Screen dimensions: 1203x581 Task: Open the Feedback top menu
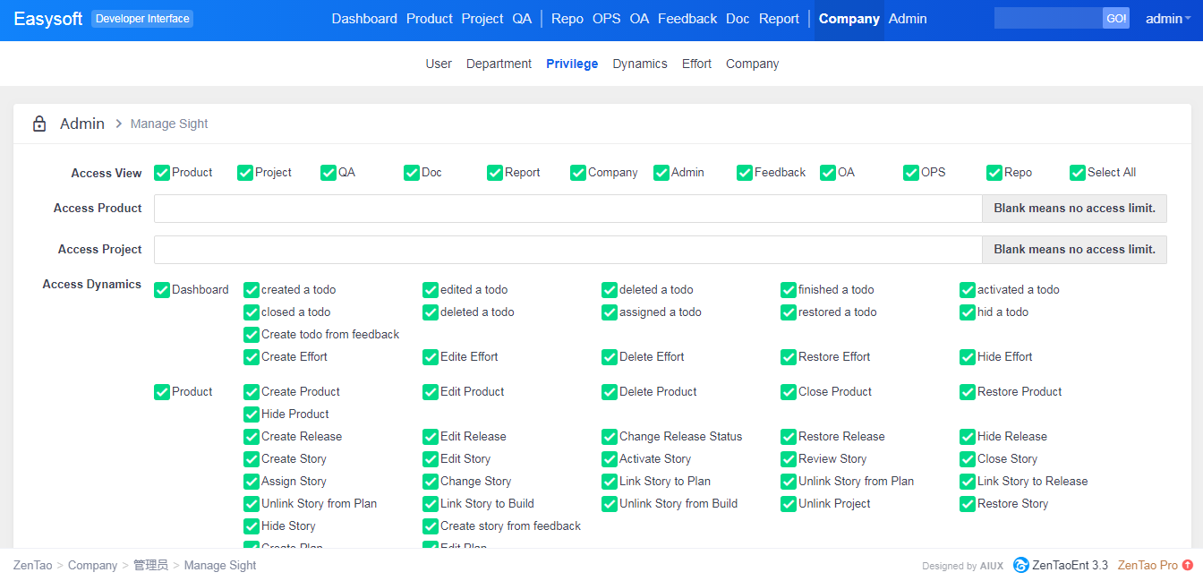687,19
